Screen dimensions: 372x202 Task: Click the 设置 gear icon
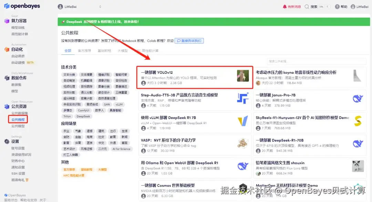coord(7,141)
